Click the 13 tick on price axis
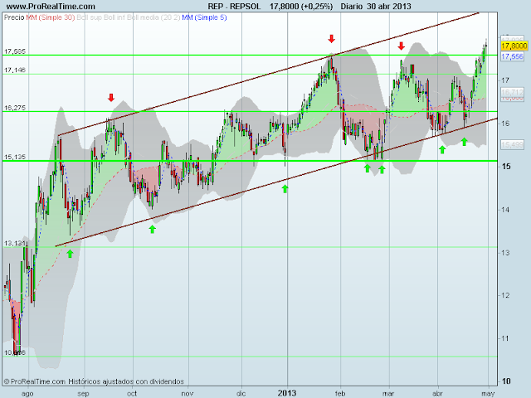531x398 pixels. (x=505, y=253)
